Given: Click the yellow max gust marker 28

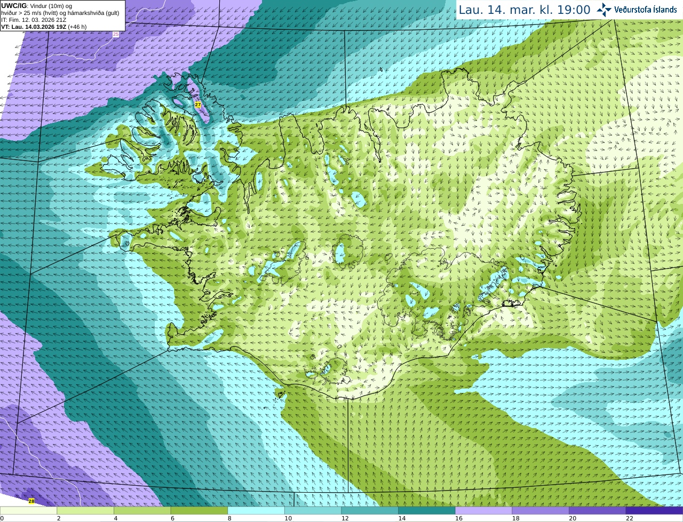Looking at the screenshot, I should (31, 501).
